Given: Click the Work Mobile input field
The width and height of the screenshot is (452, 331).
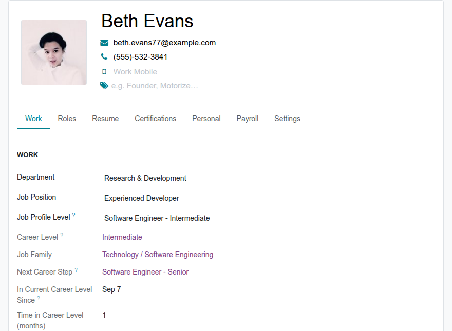Looking at the screenshot, I should coord(135,72).
